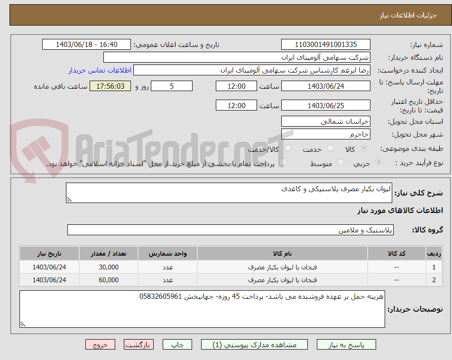Select the کالا/خدمت radio button
The height and width of the screenshot is (360, 452).
coord(288,148)
